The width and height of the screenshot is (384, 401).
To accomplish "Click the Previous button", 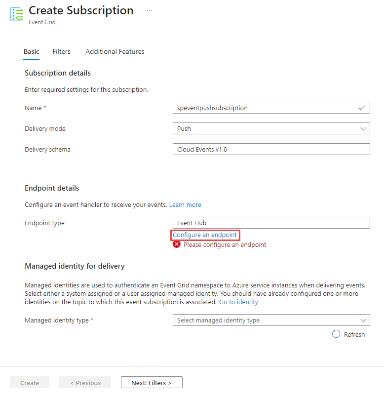I will pos(85,383).
